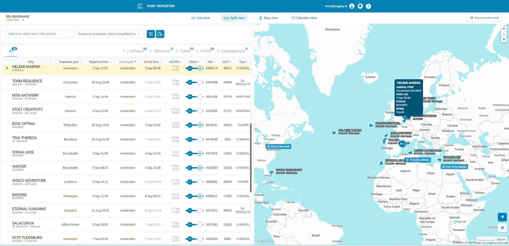Screen dimensions: 509x246
Task: Open the notifications bell
Action: pos(360,6)
